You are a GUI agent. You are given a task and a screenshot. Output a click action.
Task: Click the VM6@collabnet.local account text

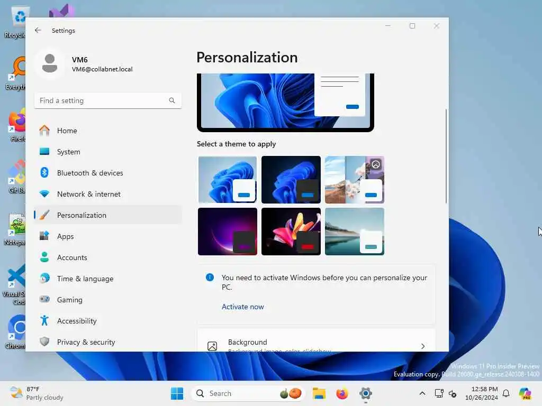point(102,69)
